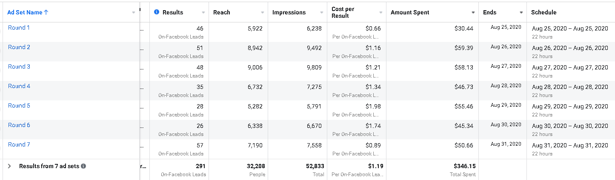615x180 pixels.
Task: Open the Round 2 ad set
Action: [x=19, y=47]
